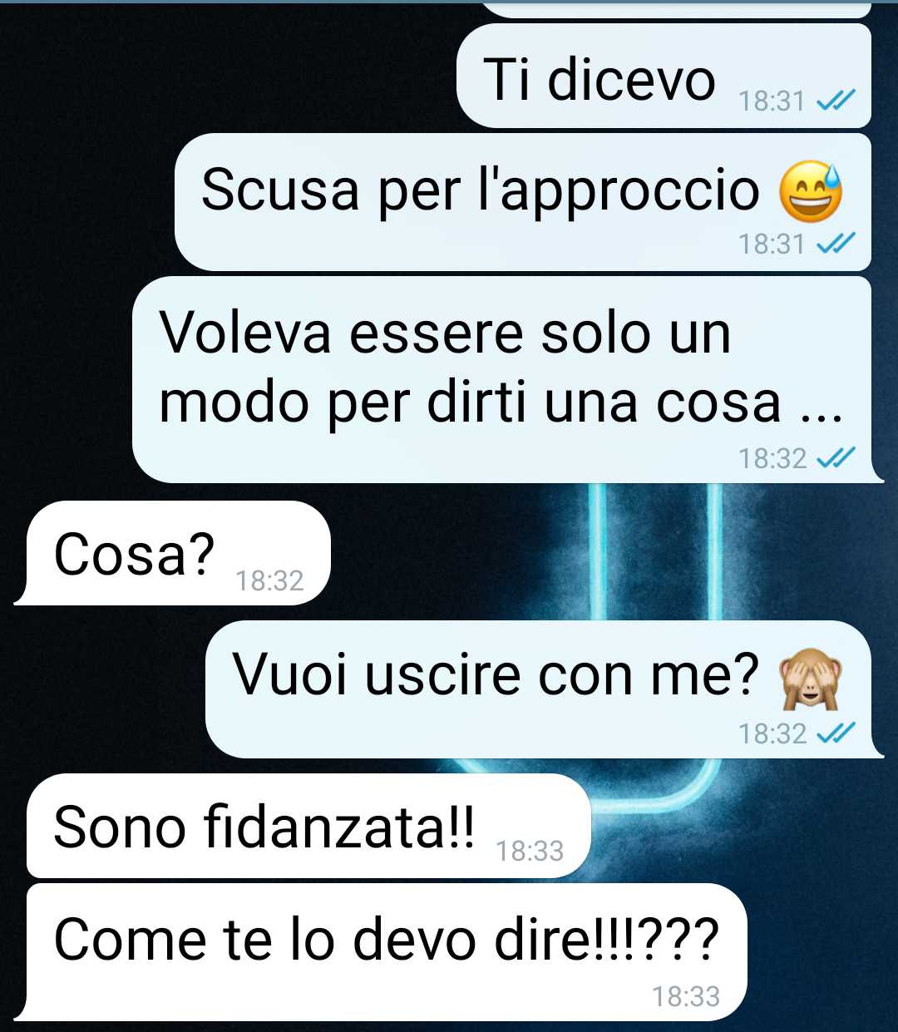Select the 'Scusa per l'approccio' message
898x1032 pixels.
[x=523, y=202]
